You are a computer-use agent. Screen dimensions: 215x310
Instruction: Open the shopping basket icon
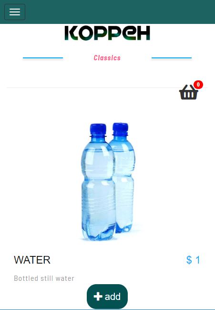(189, 92)
